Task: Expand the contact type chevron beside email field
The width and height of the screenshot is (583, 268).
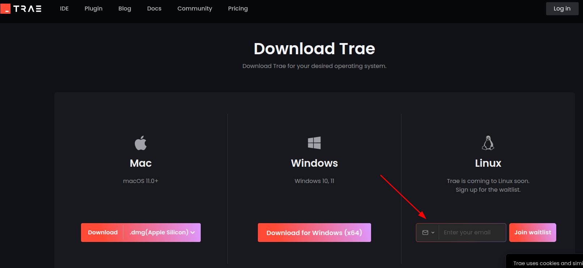Action: pos(433,233)
